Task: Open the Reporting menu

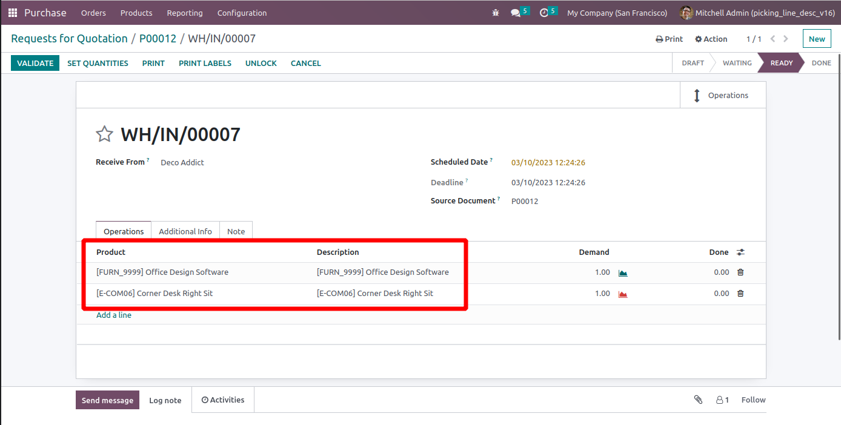Action: point(185,13)
